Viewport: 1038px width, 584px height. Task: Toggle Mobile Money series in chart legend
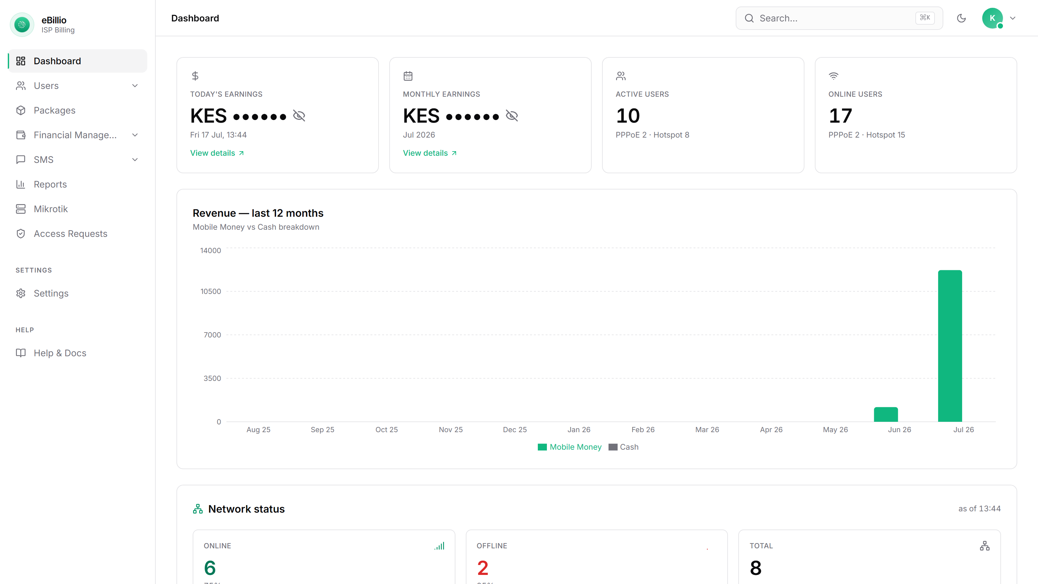(569, 447)
